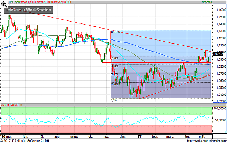The height and width of the screenshot is (143, 227).
Task: Click the aug. month label
Action: [x=57, y=137]
